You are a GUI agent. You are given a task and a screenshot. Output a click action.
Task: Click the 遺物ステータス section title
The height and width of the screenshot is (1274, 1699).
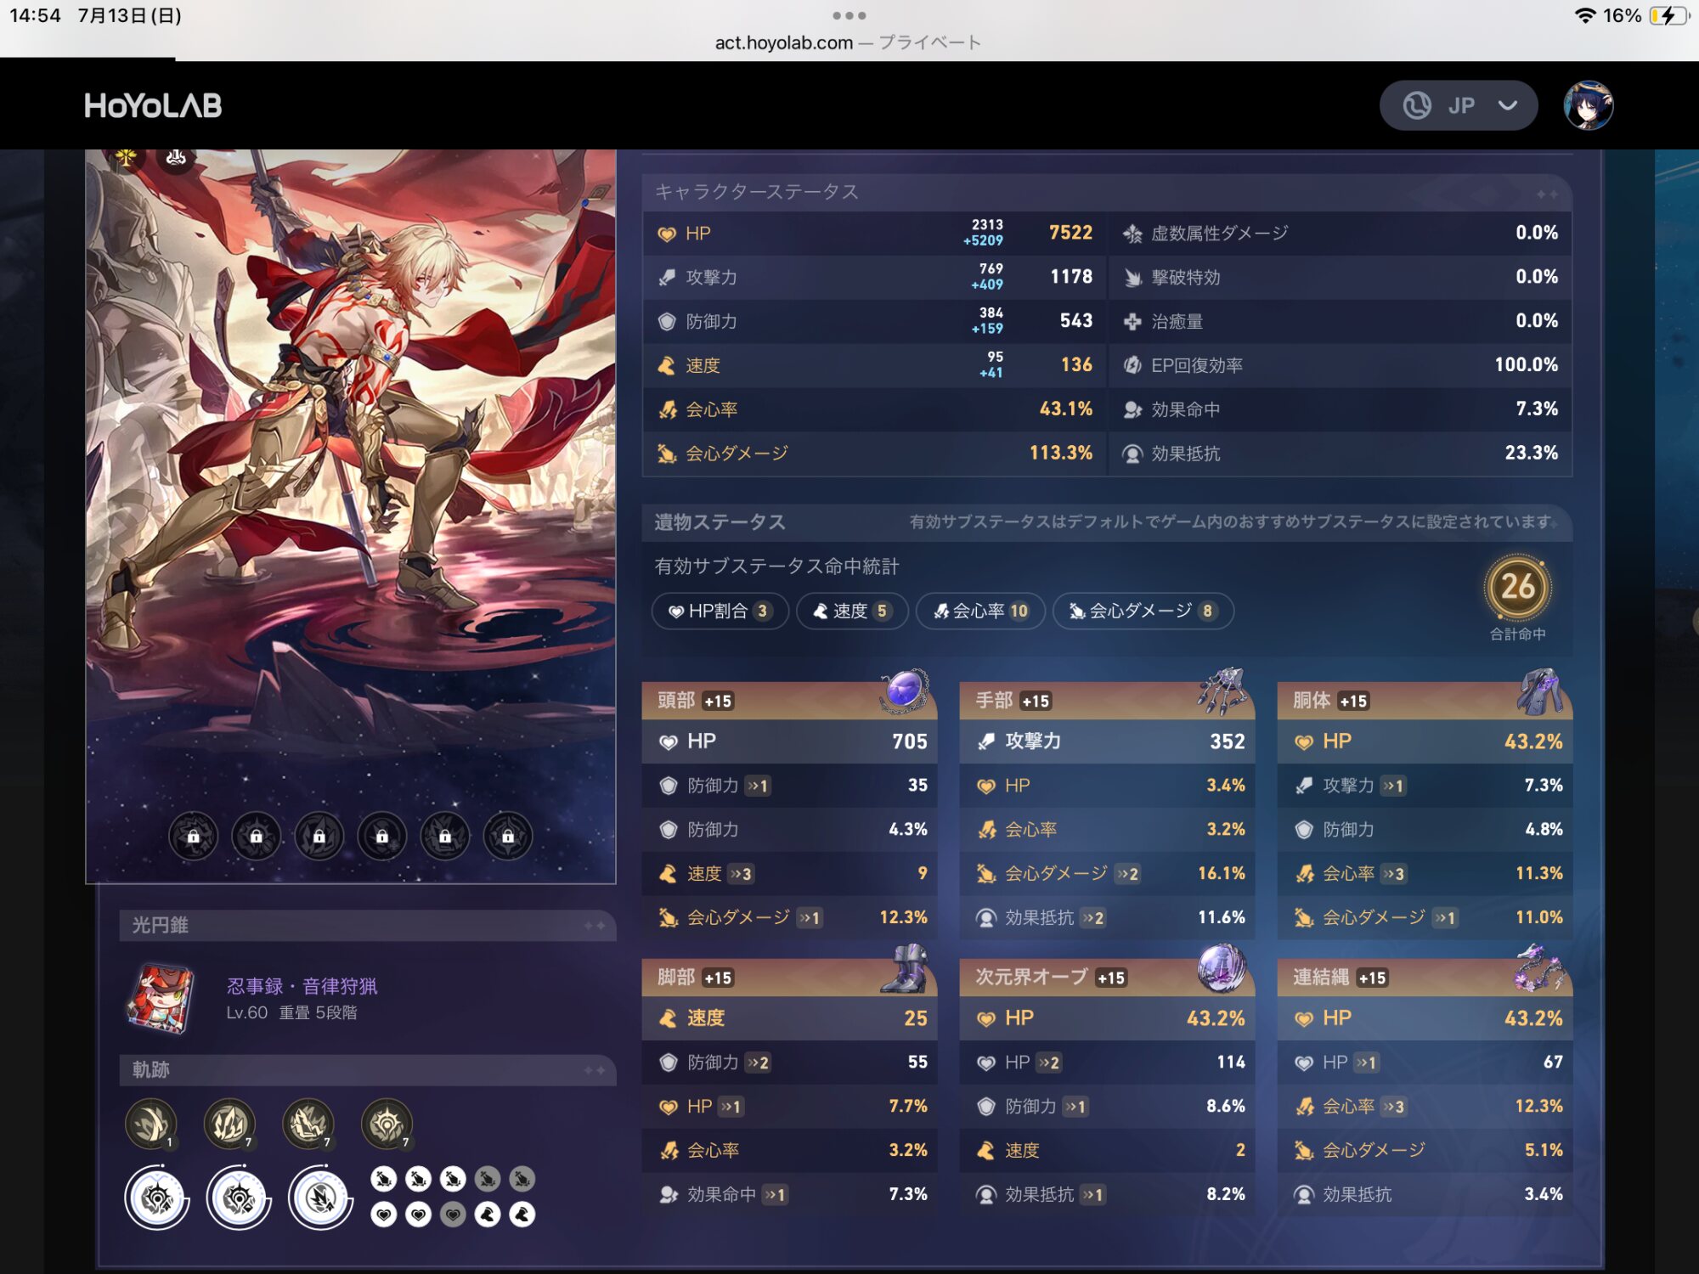click(x=720, y=522)
